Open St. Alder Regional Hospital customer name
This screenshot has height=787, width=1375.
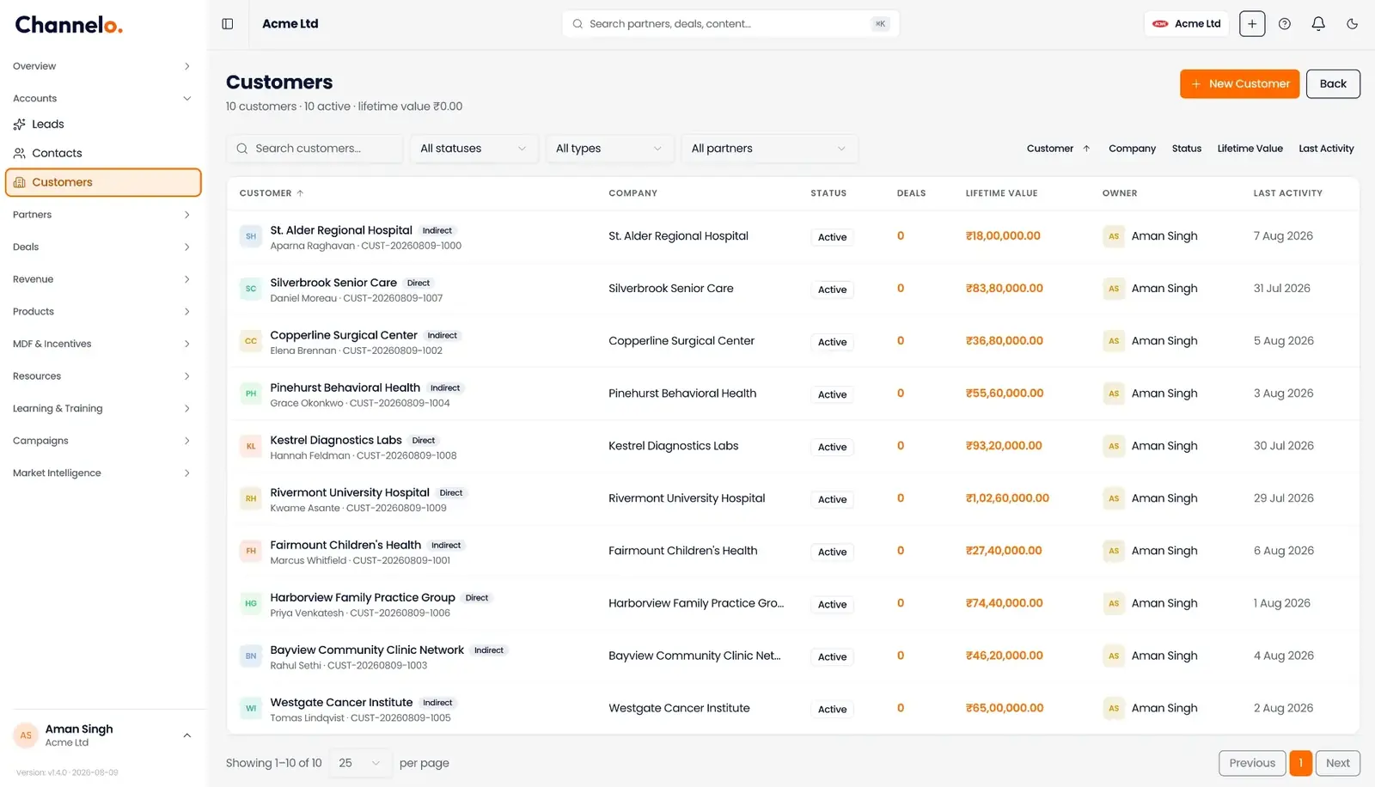[x=341, y=230]
